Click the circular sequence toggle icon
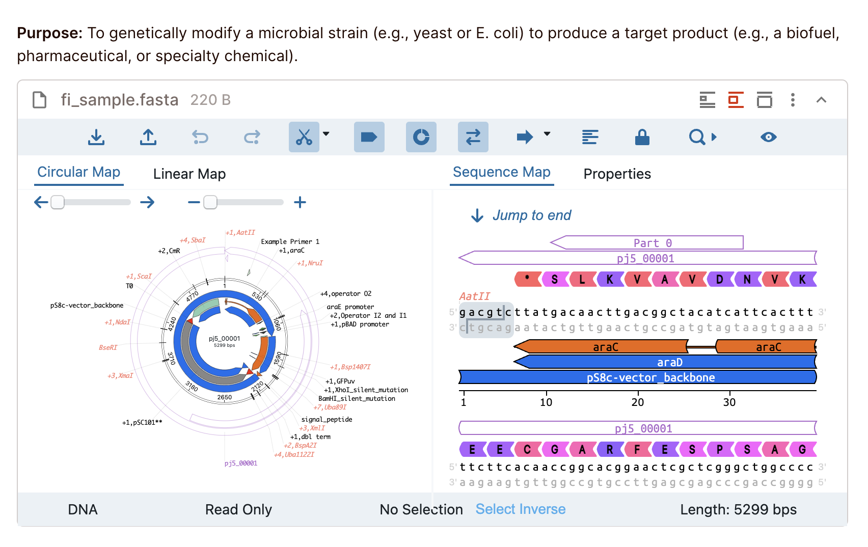This screenshot has width=868, height=547. click(x=421, y=137)
